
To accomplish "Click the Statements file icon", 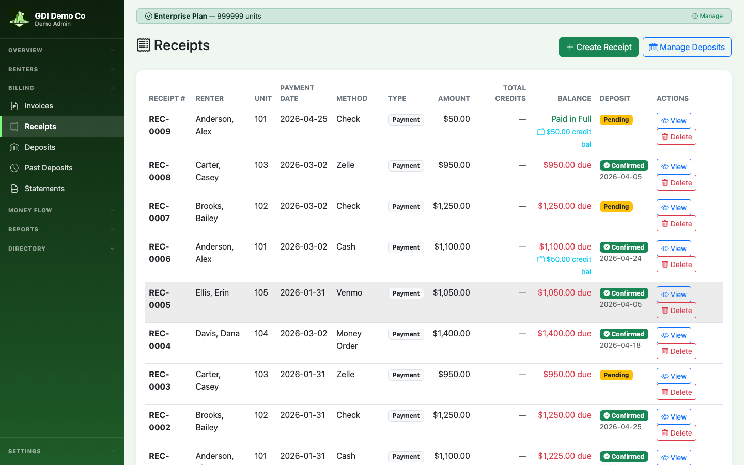I will tap(14, 189).
